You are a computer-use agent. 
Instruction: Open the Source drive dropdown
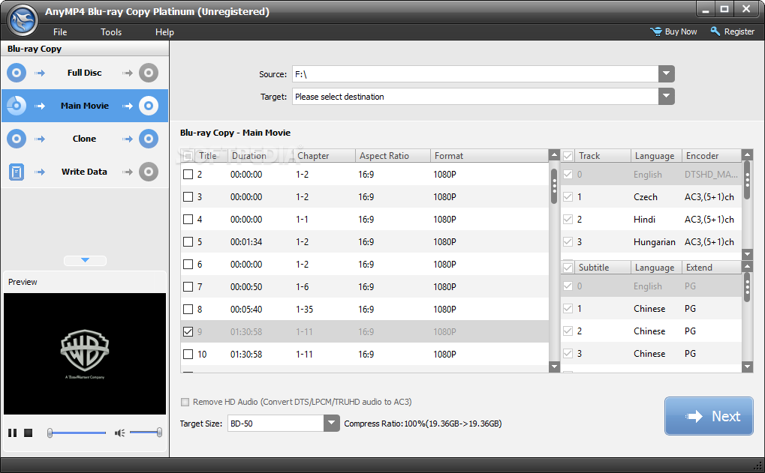[667, 74]
